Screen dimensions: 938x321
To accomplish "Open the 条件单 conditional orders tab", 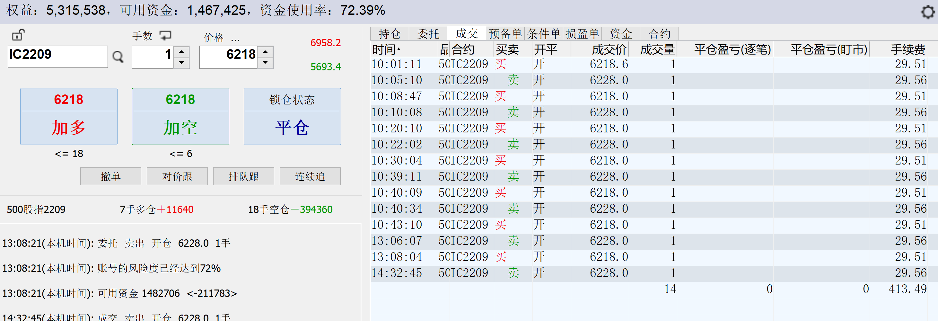I will (x=544, y=34).
